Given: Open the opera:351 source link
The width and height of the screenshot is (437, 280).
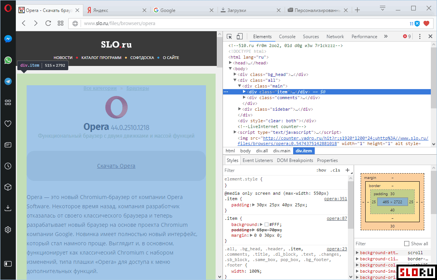Looking at the screenshot, I should point(336,199).
